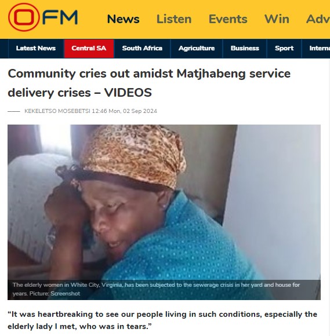Screen dimensions: 330x336
Task: Open the South Africa news tab
Action: point(142,49)
